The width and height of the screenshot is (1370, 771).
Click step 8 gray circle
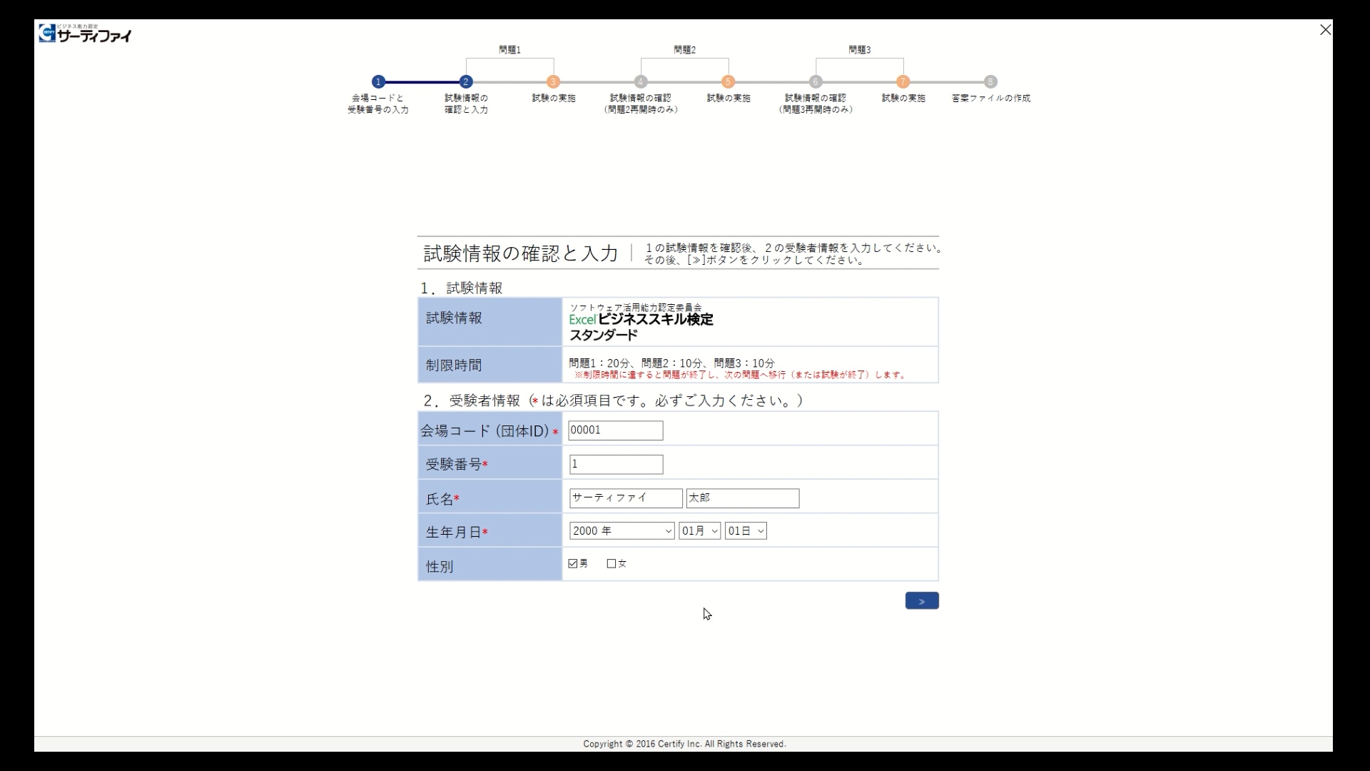click(x=990, y=81)
